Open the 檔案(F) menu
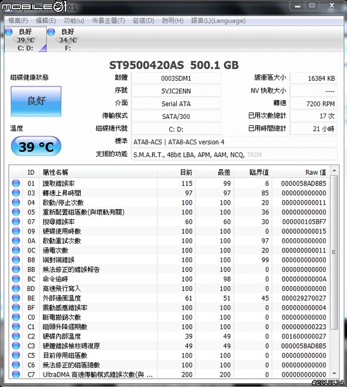The width and height of the screenshot is (347, 387). [x=18, y=21]
